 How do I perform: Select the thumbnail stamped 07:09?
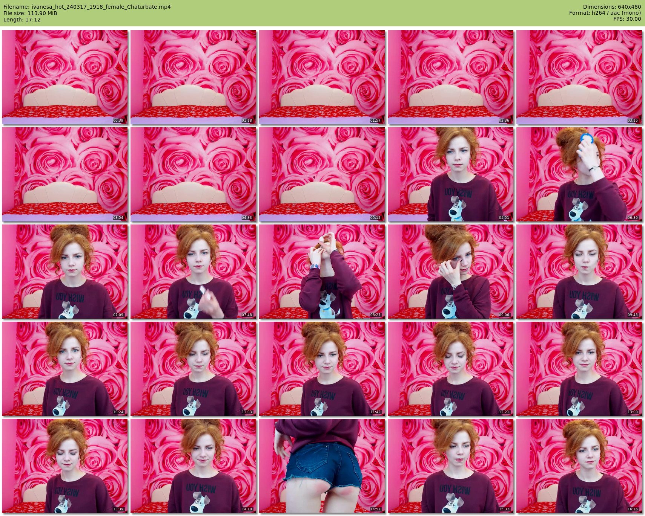click(x=65, y=272)
